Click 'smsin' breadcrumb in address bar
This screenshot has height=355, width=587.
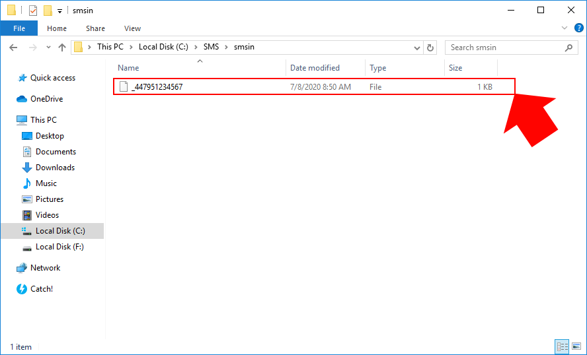(x=244, y=47)
